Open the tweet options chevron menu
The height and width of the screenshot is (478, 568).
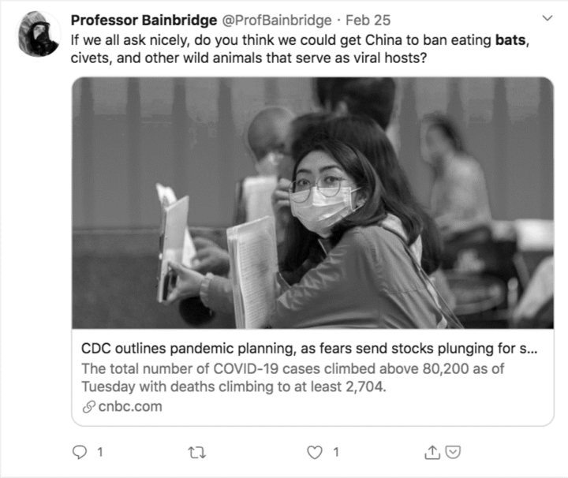pyautogui.click(x=548, y=17)
